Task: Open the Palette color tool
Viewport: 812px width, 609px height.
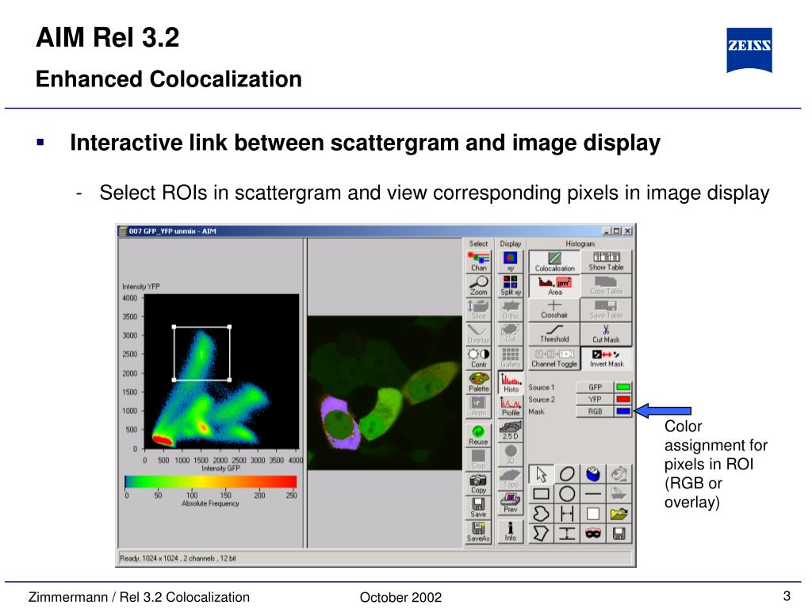Action: coord(478,382)
